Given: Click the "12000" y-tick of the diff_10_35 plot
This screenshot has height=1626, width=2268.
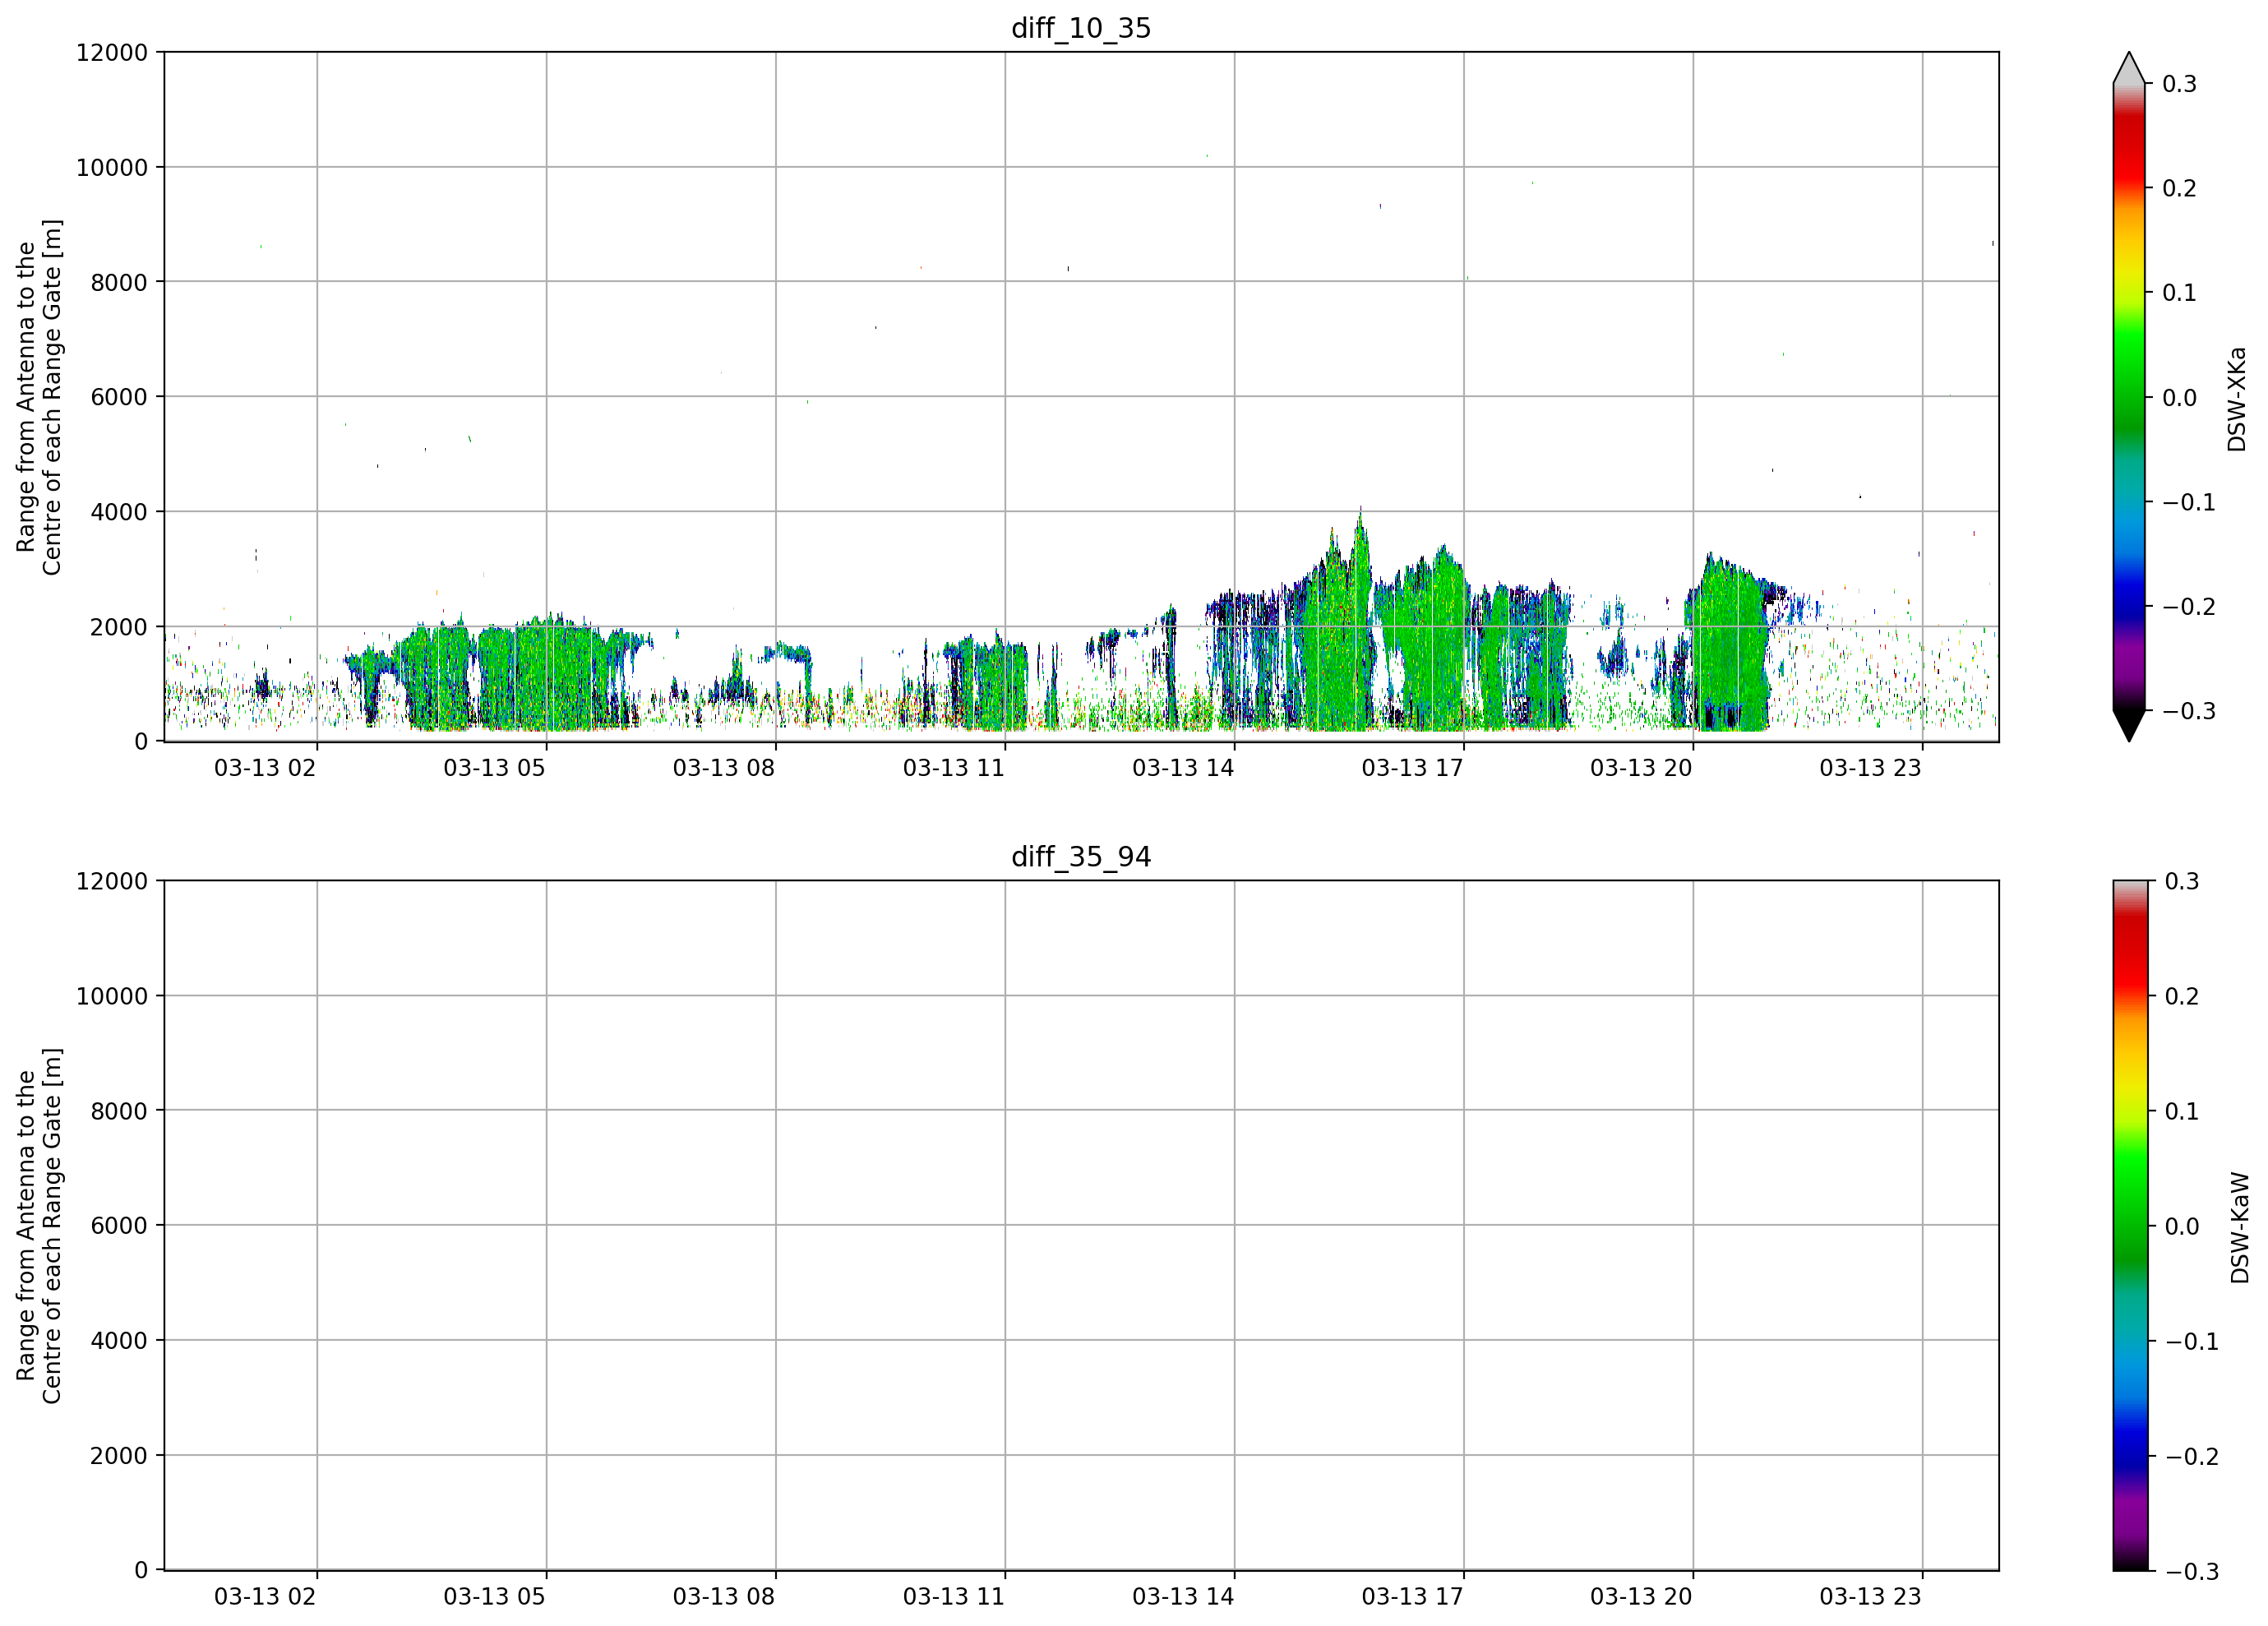Looking at the screenshot, I should (112, 53).
